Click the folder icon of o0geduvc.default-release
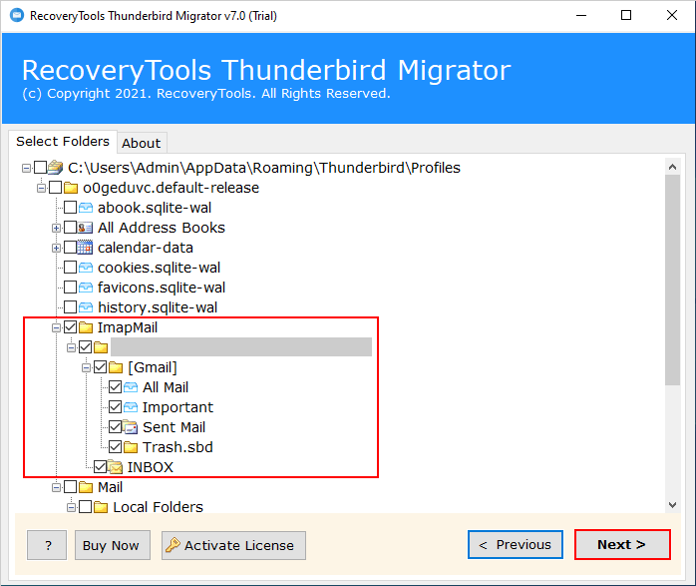696x586 pixels. point(71,188)
